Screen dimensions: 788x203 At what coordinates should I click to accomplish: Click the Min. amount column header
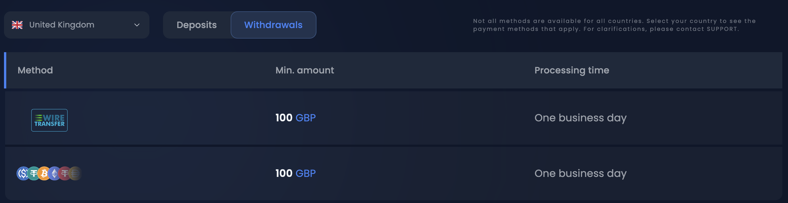coord(305,70)
